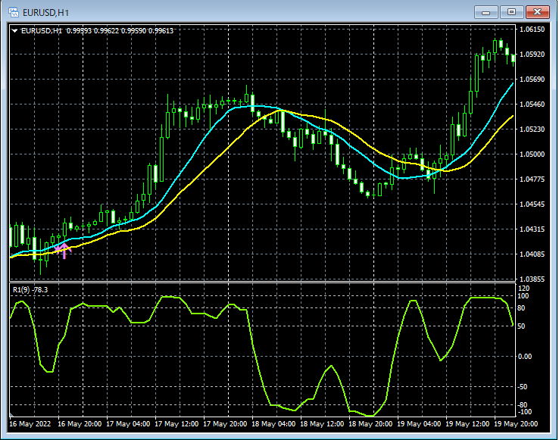This screenshot has height=440, width=559.
Task: Click the 16 May 2022 time label
Action: tap(30, 424)
